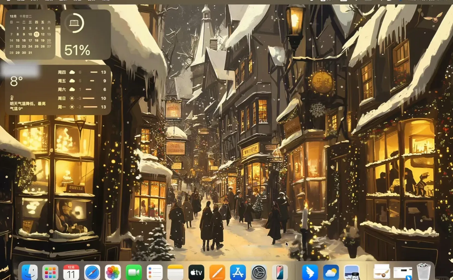
Task: Launch Safari from the Dock
Action: click(x=92, y=272)
